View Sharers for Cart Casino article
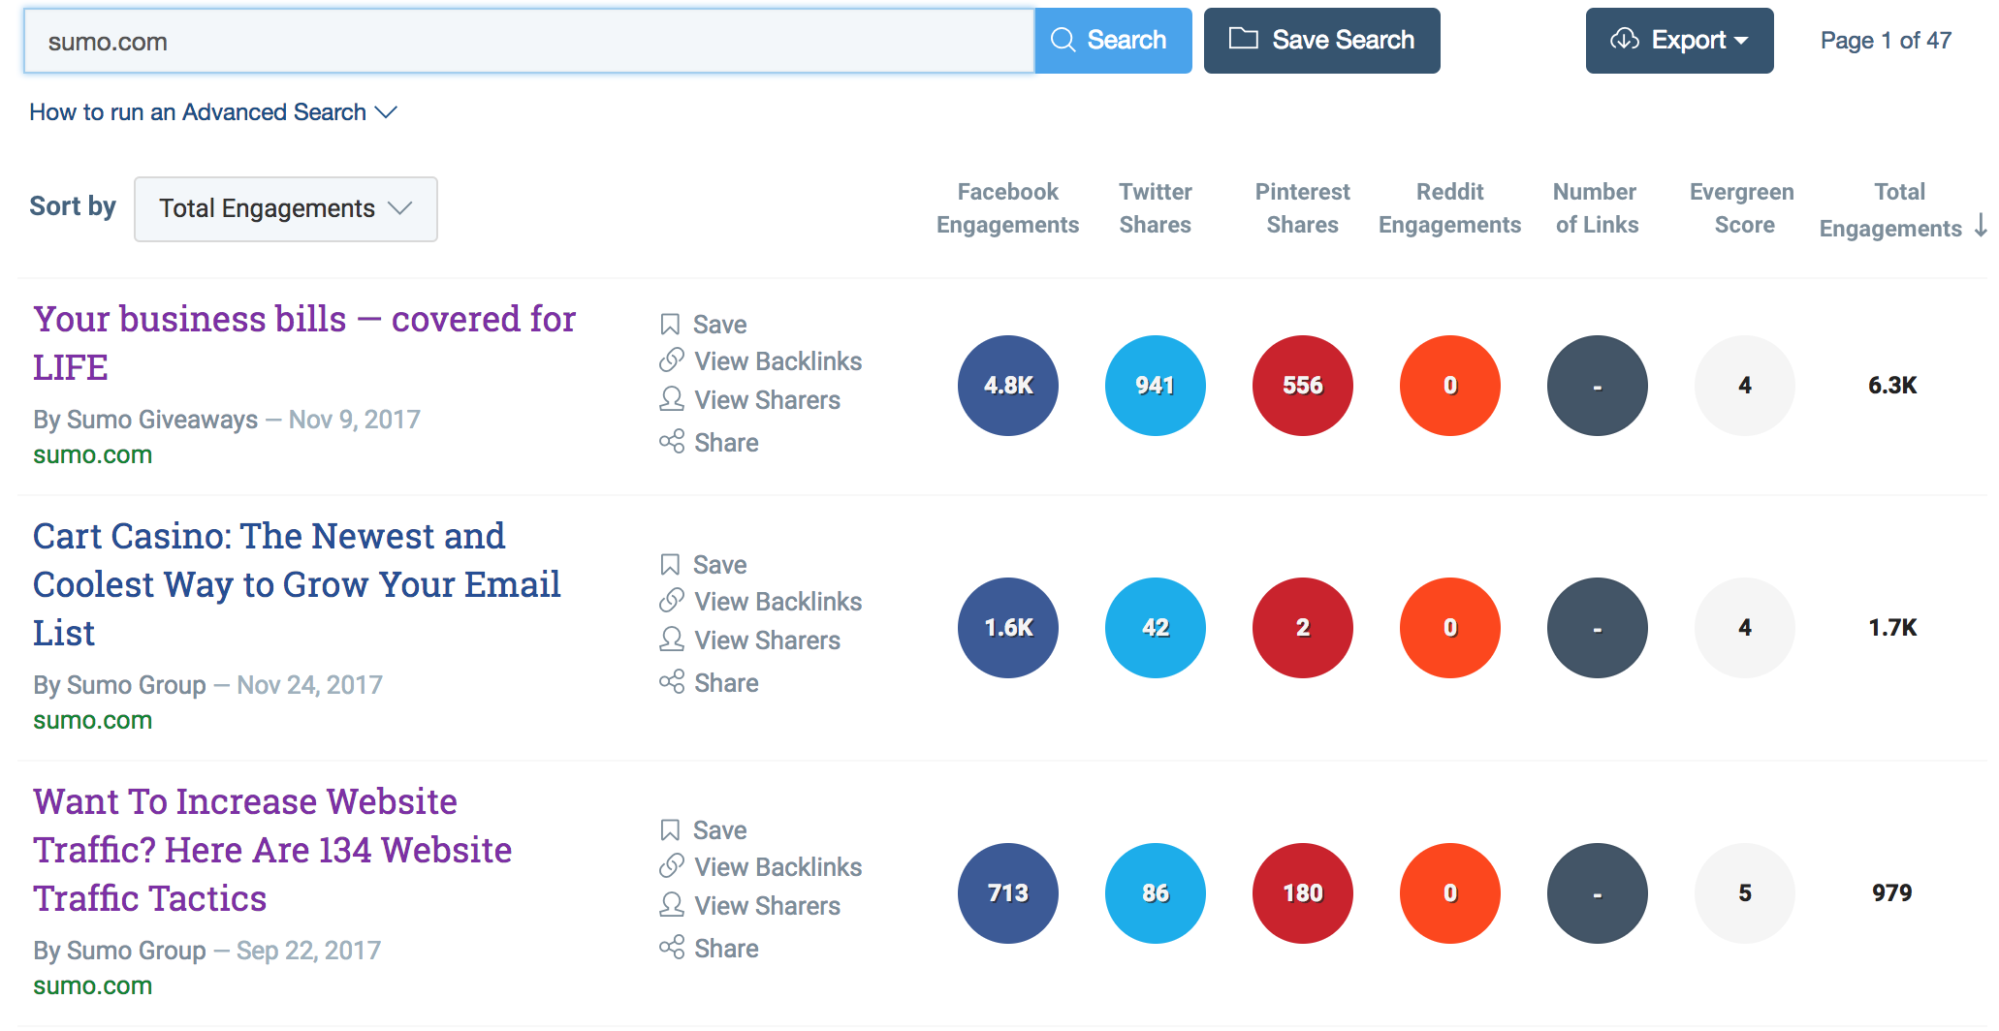The width and height of the screenshot is (1999, 1031). pyautogui.click(x=749, y=640)
